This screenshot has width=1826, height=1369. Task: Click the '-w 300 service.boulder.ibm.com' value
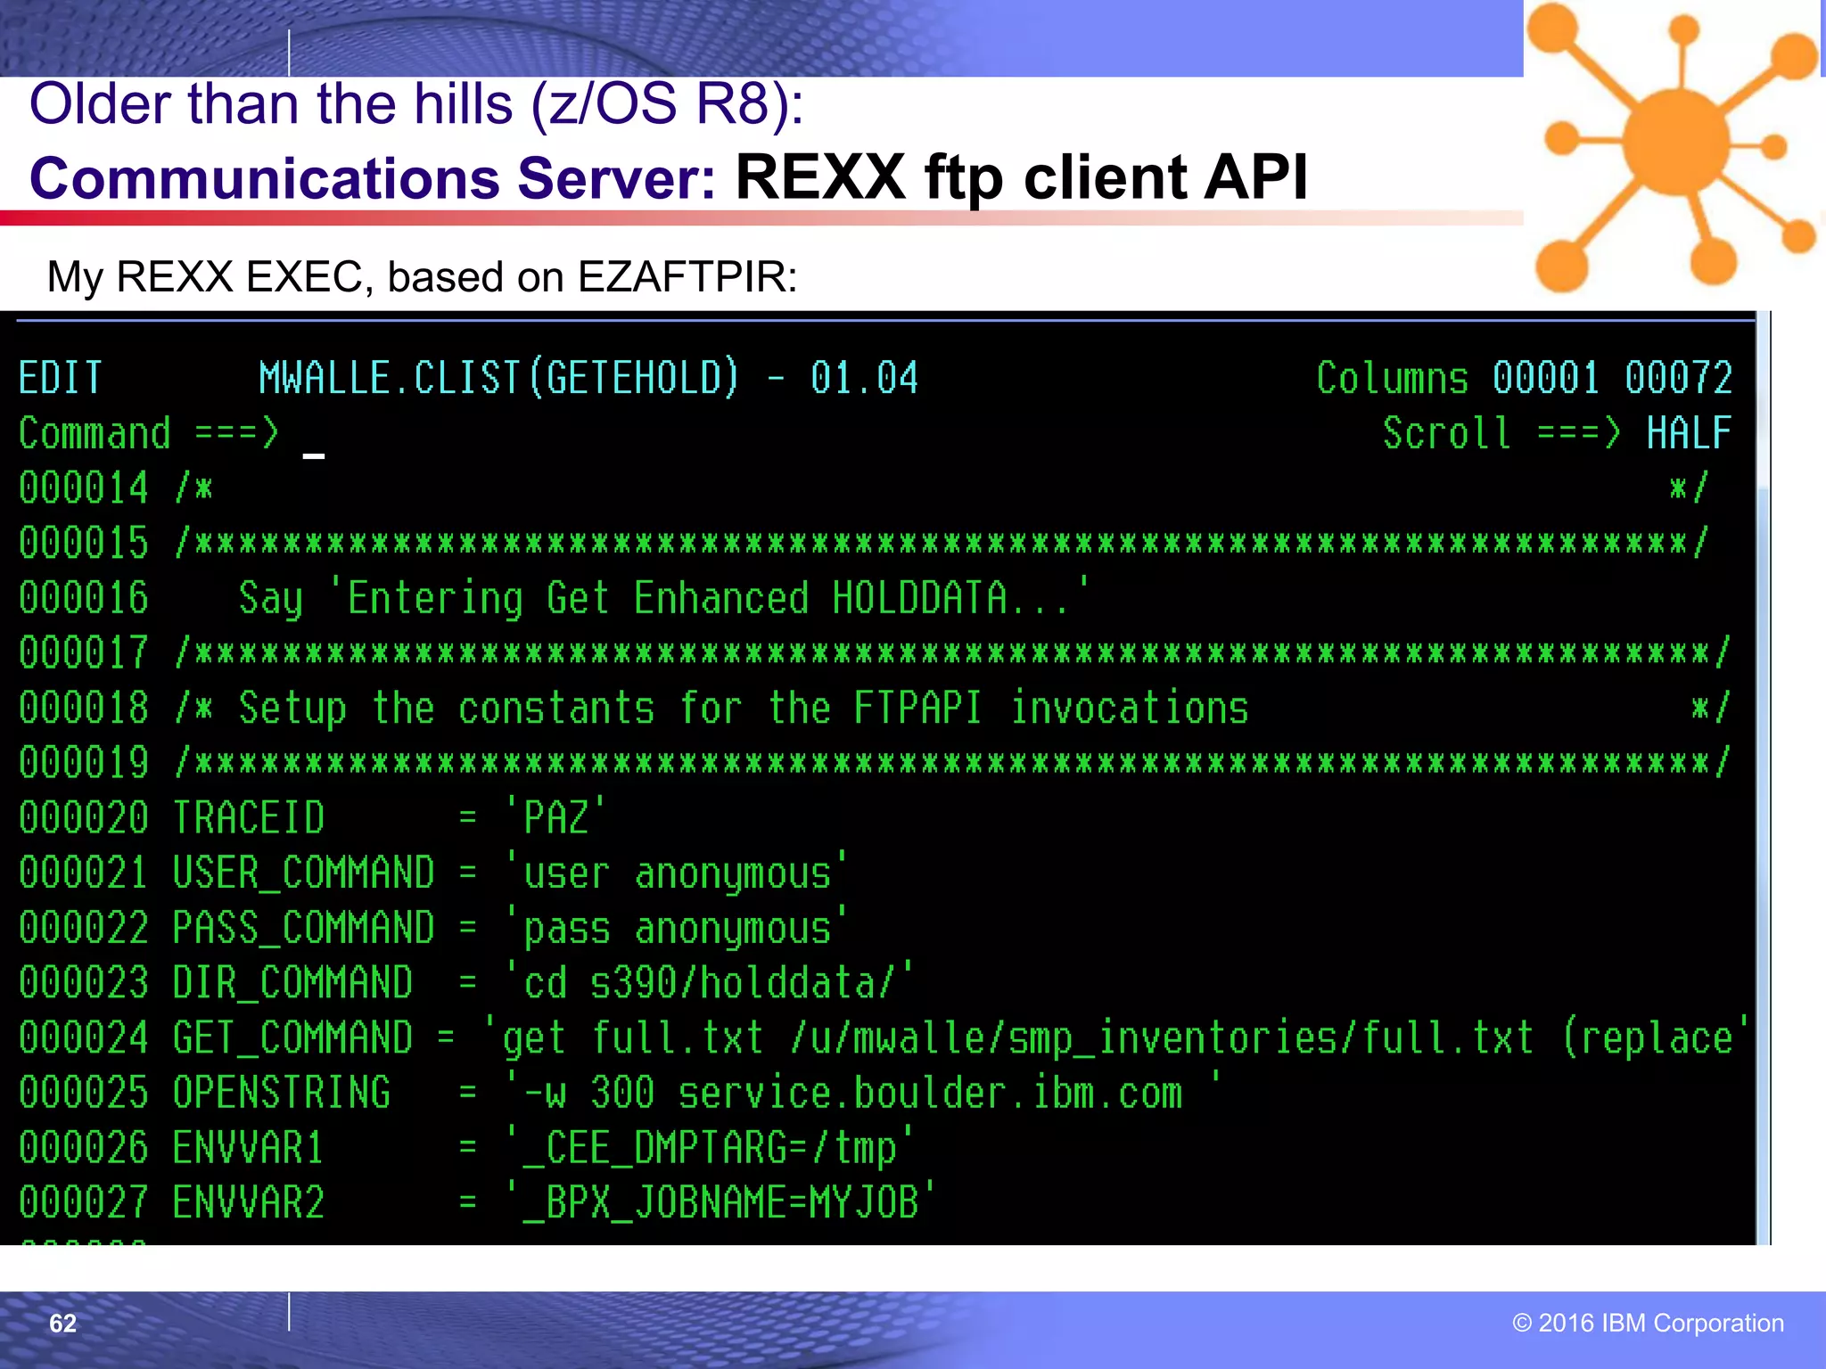click(863, 1092)
